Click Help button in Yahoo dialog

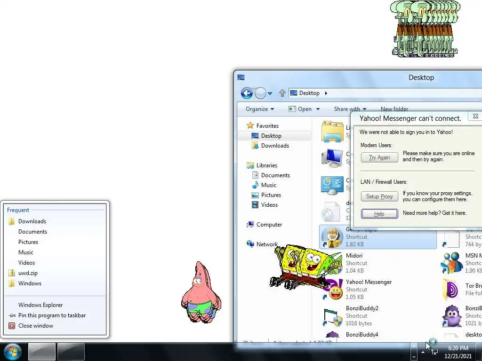tap(379, 214)
